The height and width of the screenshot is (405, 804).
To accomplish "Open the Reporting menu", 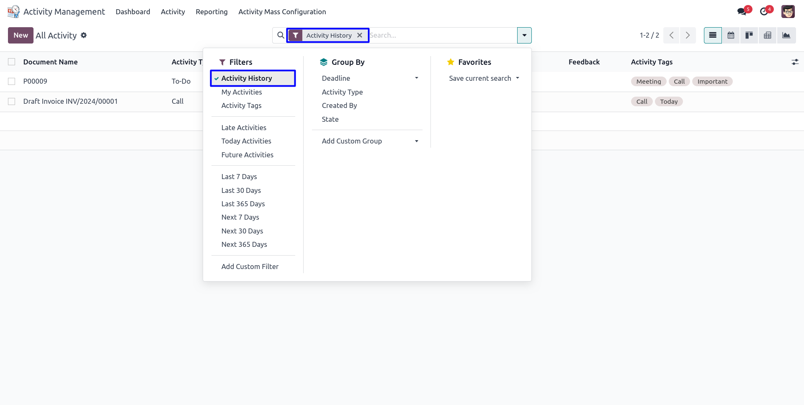I will tap(211, 12).
